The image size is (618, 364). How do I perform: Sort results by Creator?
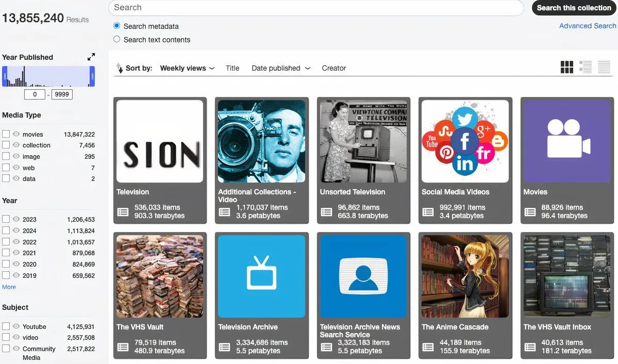[x=334, y=68]
